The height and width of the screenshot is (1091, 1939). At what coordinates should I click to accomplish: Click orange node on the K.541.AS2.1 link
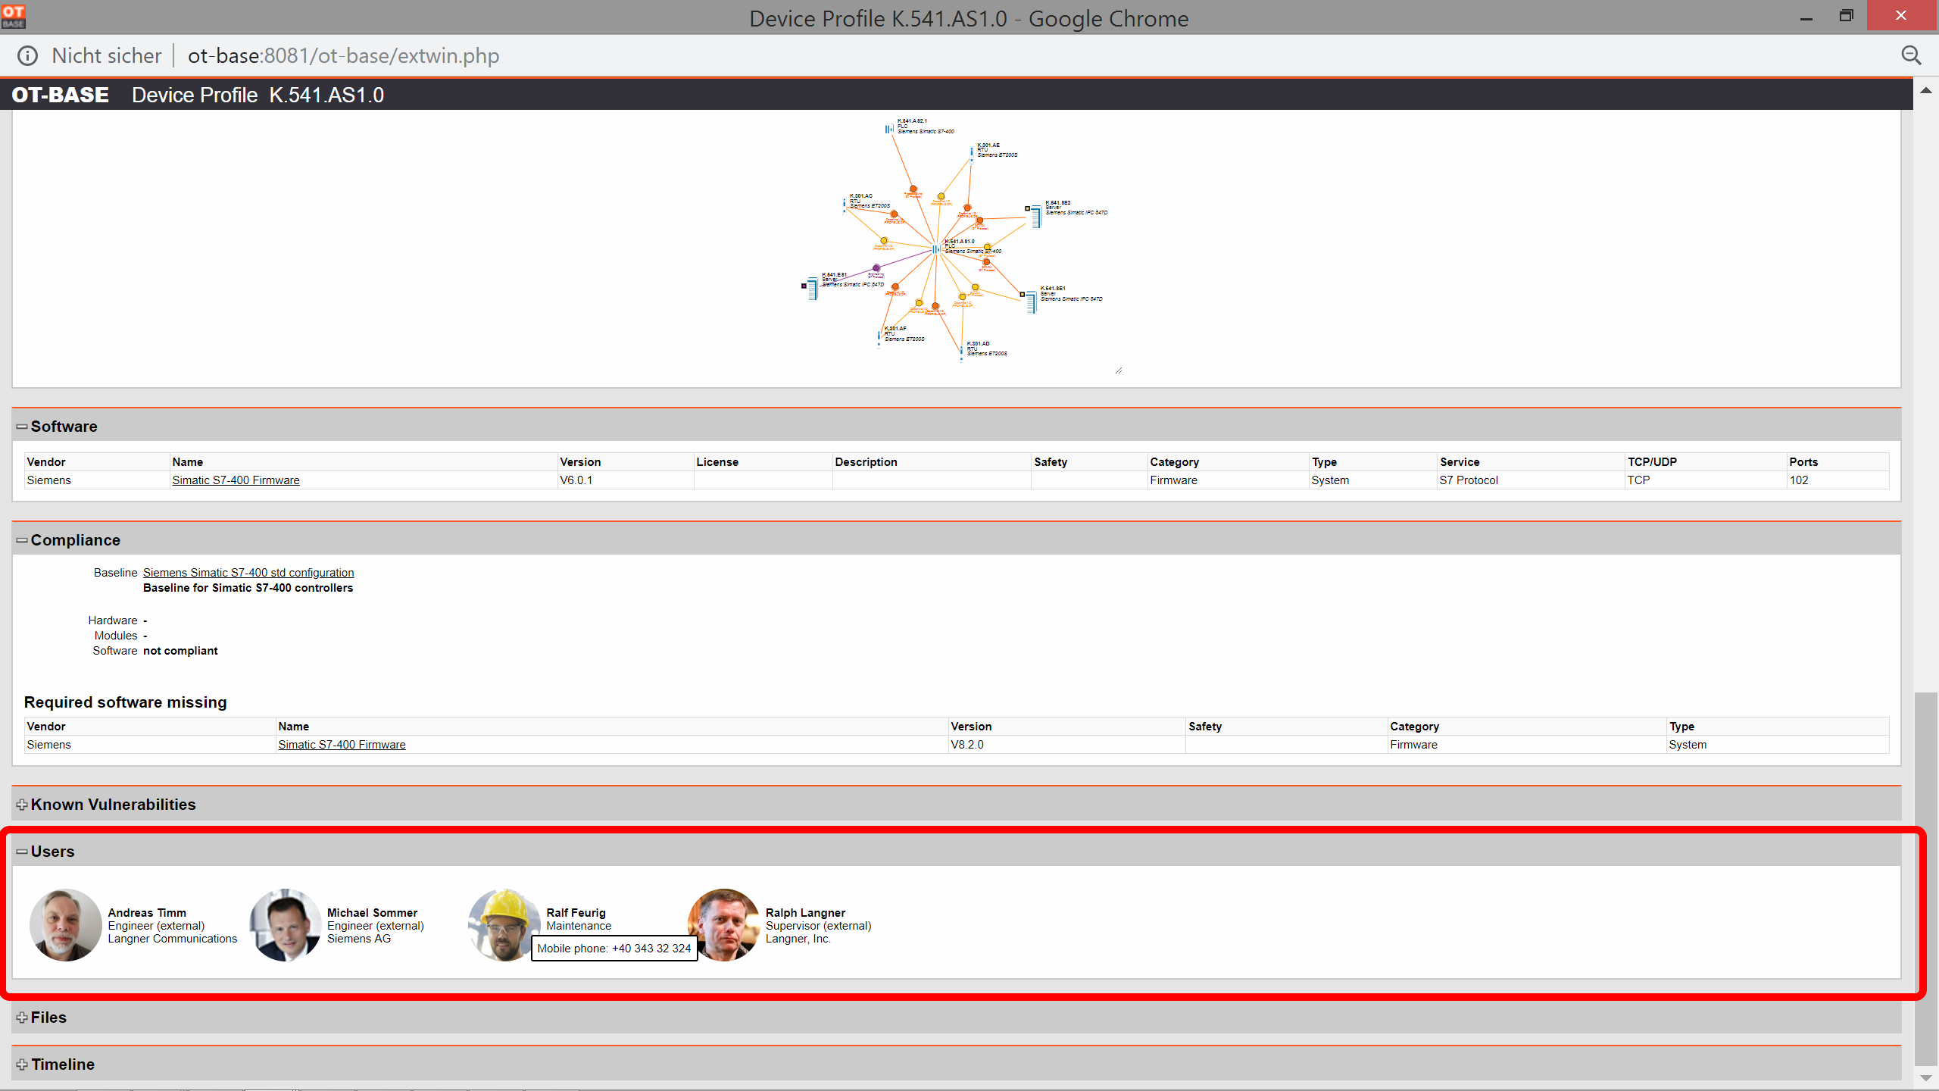tap(913, 189)
